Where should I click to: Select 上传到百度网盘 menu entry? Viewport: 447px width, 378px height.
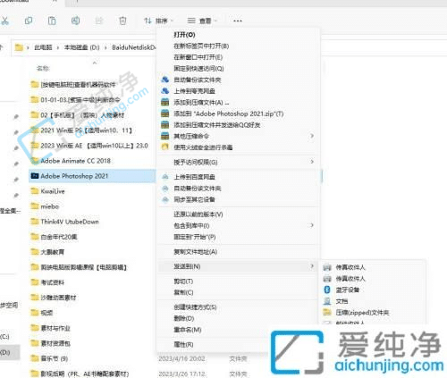tap(194, 177)
